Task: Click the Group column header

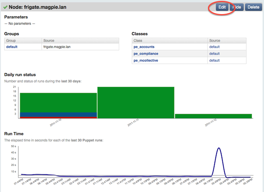Action: [12, 41]
